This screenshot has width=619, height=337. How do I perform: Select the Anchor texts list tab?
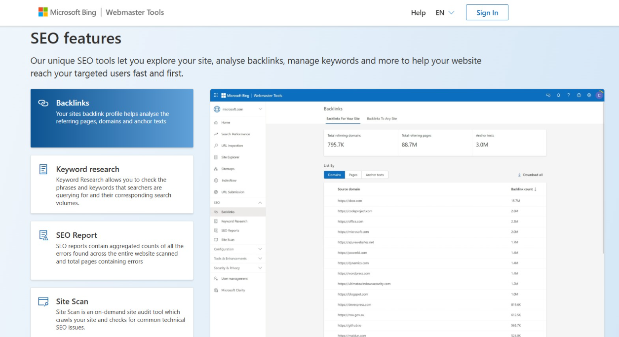pos(375,175)
